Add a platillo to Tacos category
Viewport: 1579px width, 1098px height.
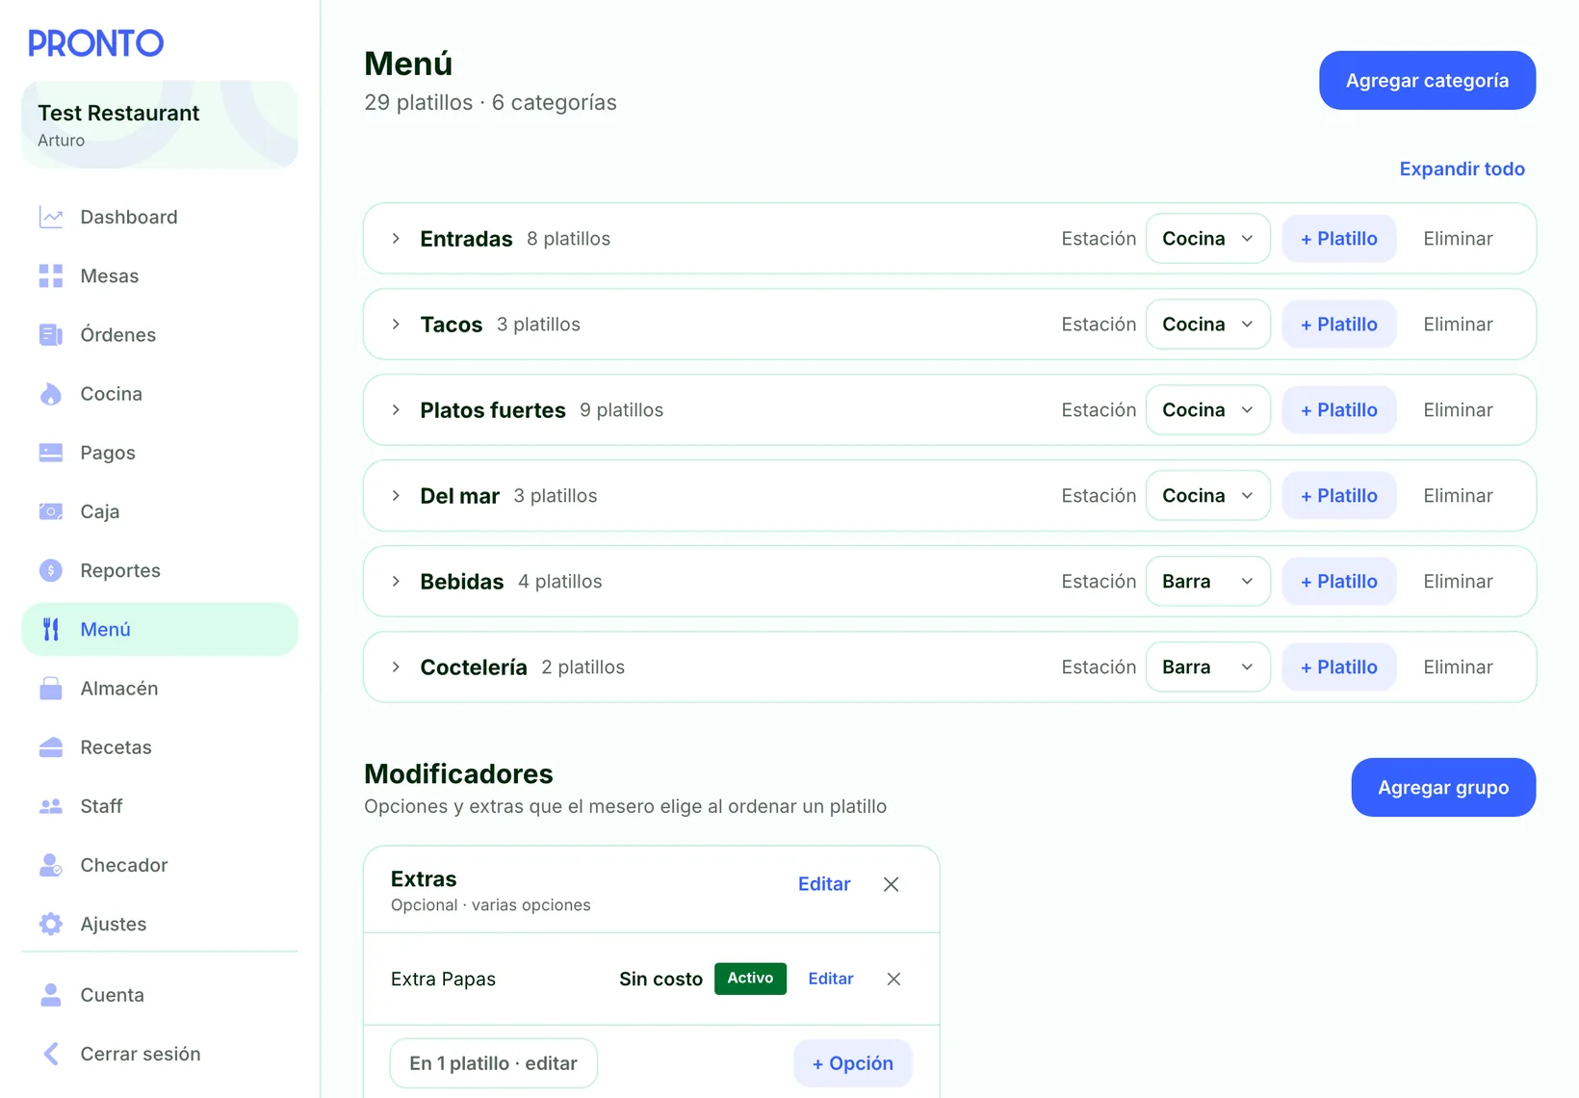point(1339,324)
